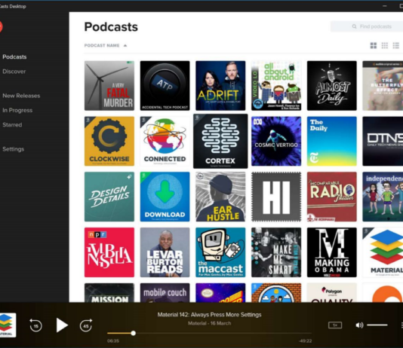Open Incomparable Radio Theater podcast
Screen dimensions: 403x348
pyautogui.click(x=332, y=197)
